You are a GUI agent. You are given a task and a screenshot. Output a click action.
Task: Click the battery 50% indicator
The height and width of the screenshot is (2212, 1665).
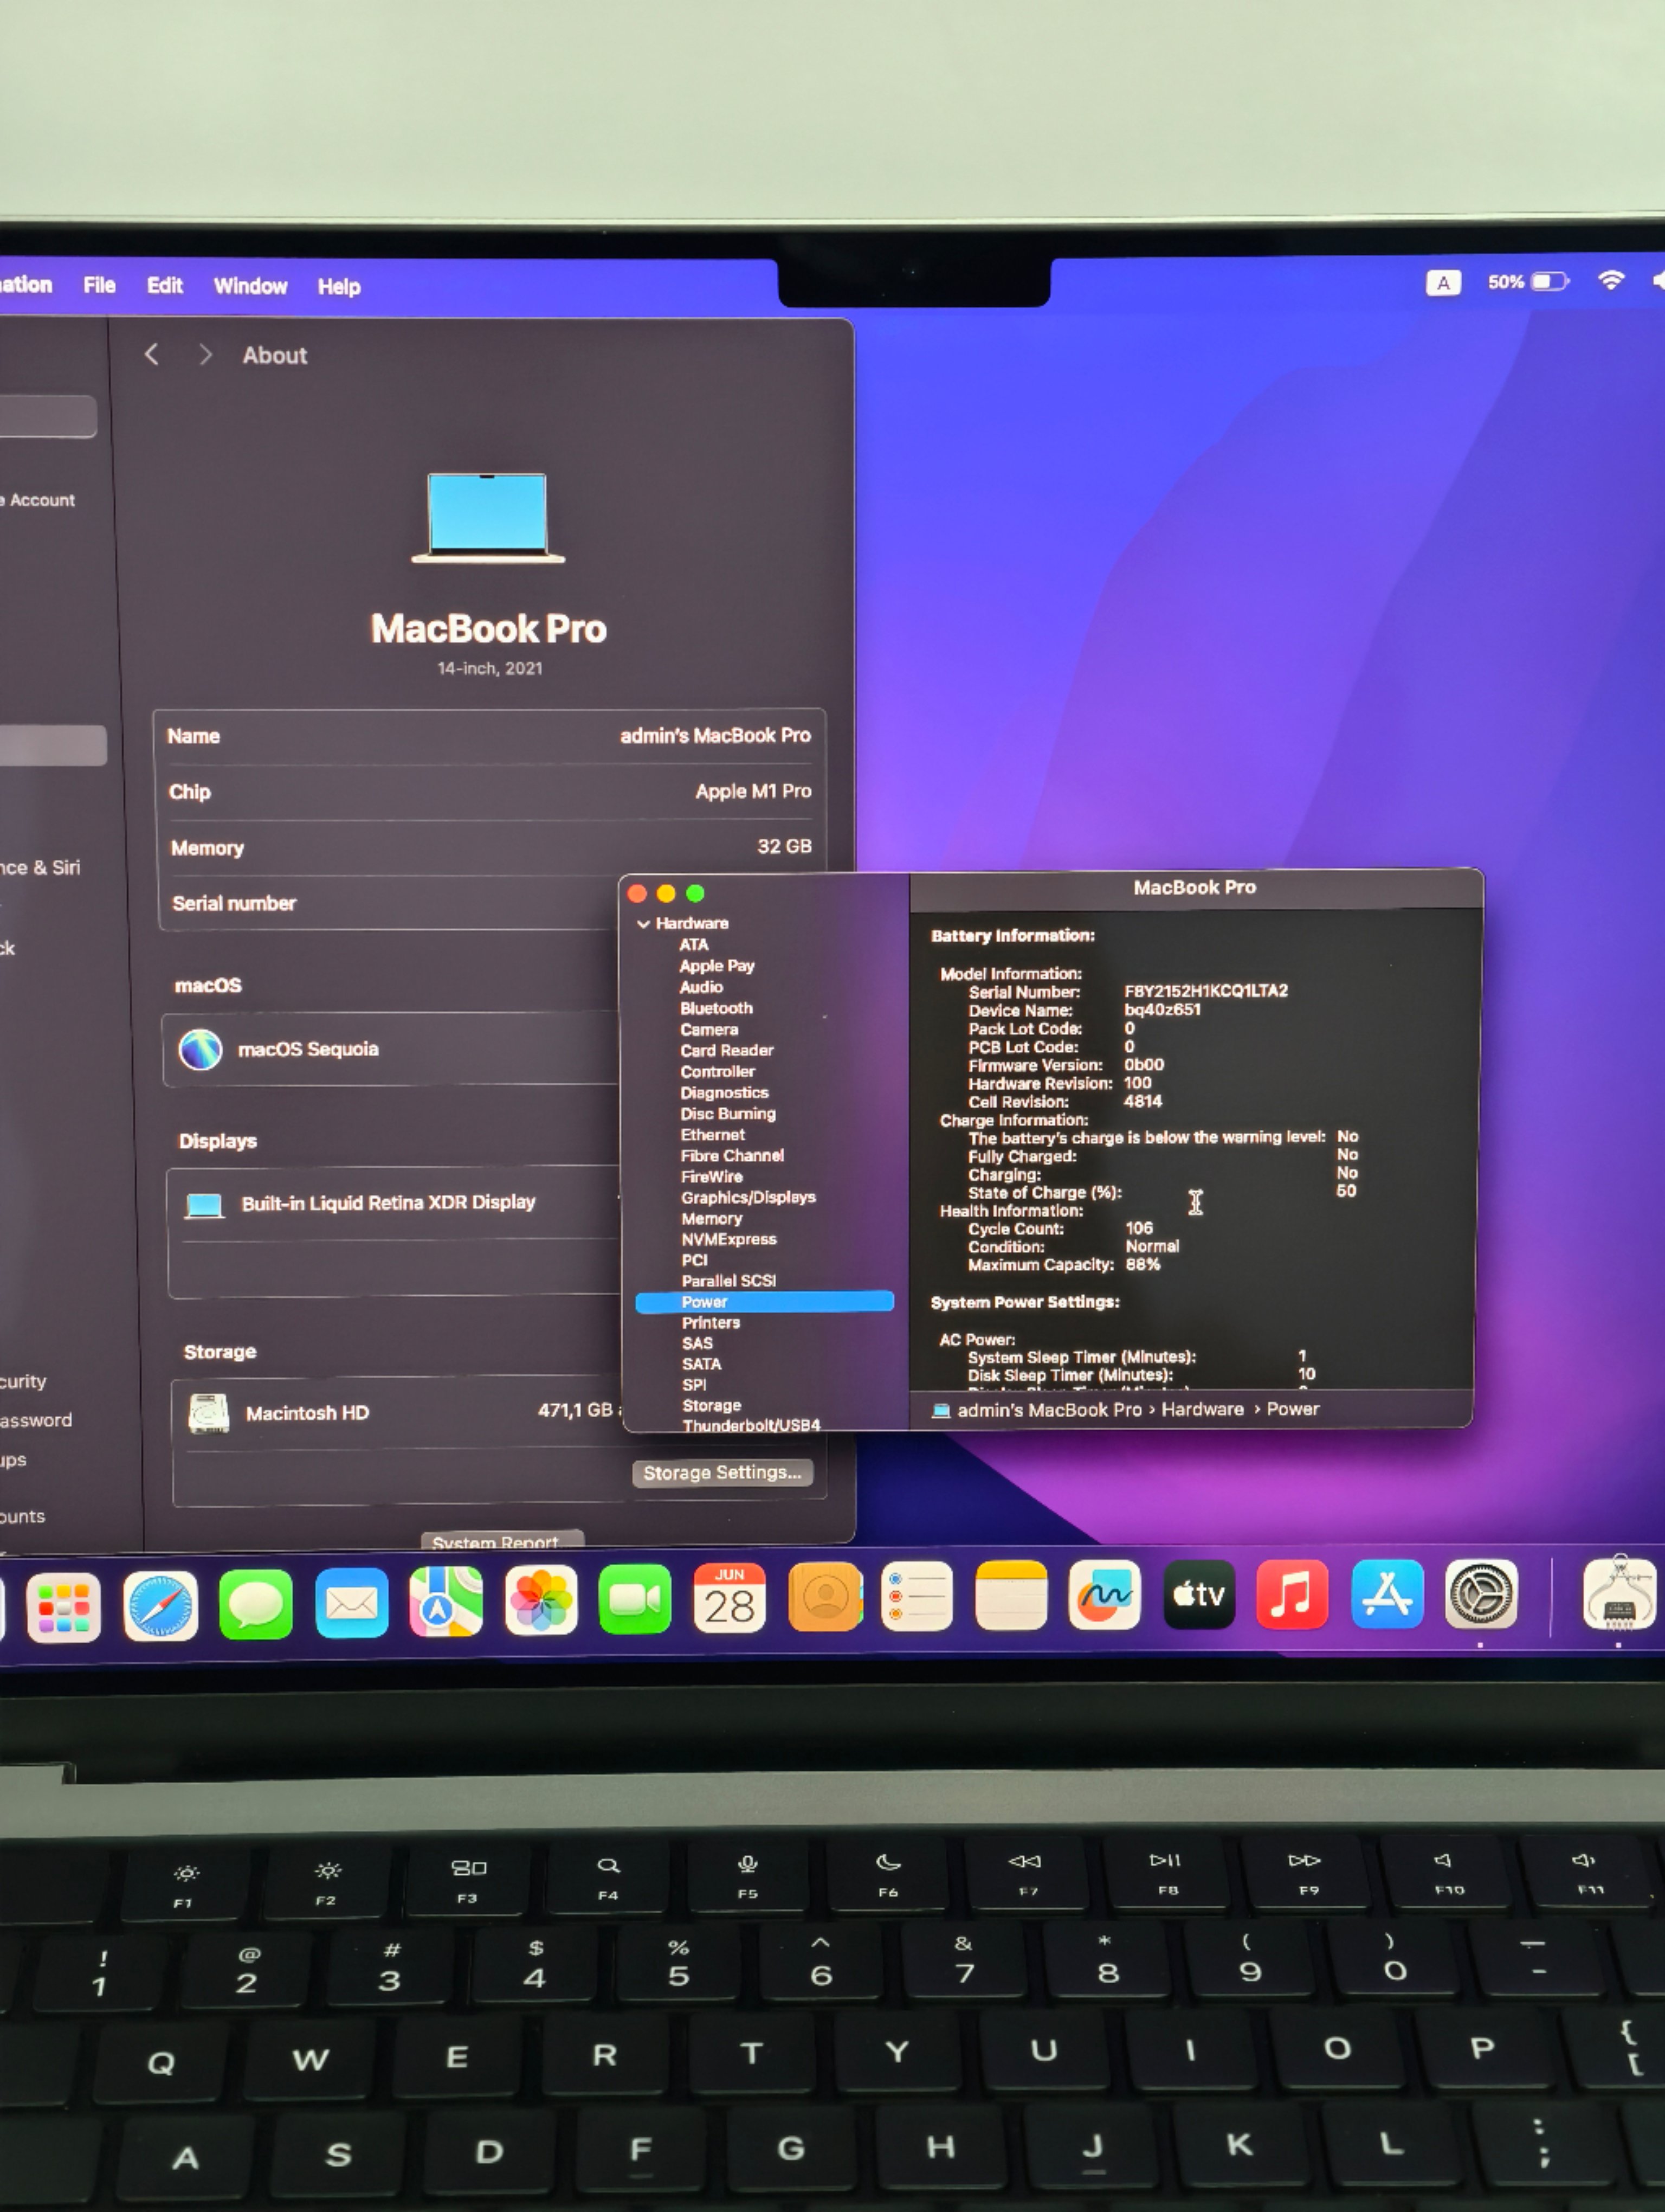1528,282
